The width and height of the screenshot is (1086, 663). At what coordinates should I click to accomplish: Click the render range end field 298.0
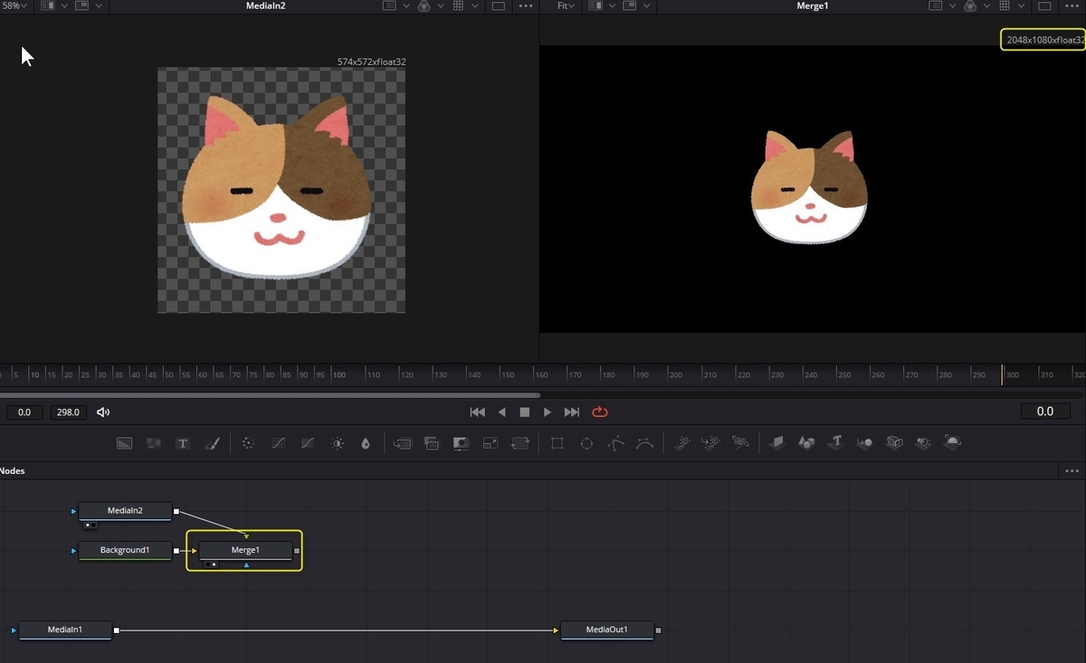coord(69,412)
